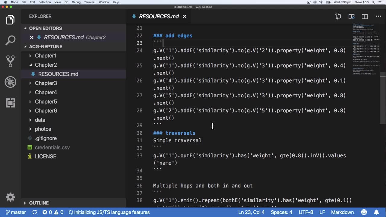Image resolution: width=386 pixels, height=217 pixels.
Task: Open the Explorer view in activity bar
Action: click(10, 20)
